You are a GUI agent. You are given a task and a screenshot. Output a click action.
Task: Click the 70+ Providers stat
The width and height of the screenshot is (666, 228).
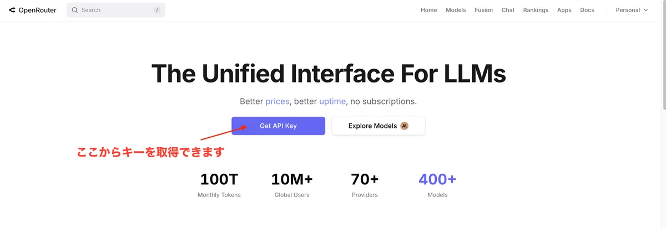(x=365, y=185)
